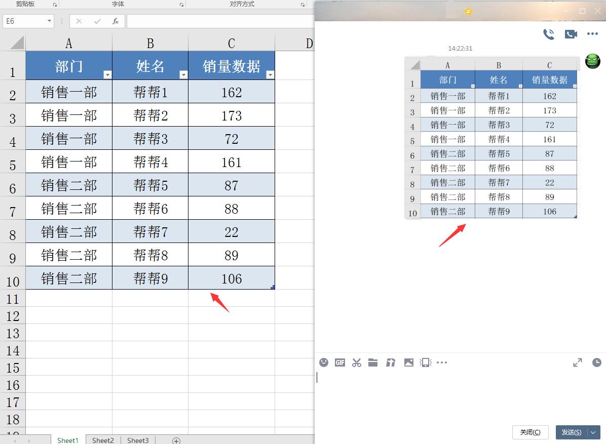Open the 部门 column filter dropdown
The image size is (606, 444).
[108, 75]
